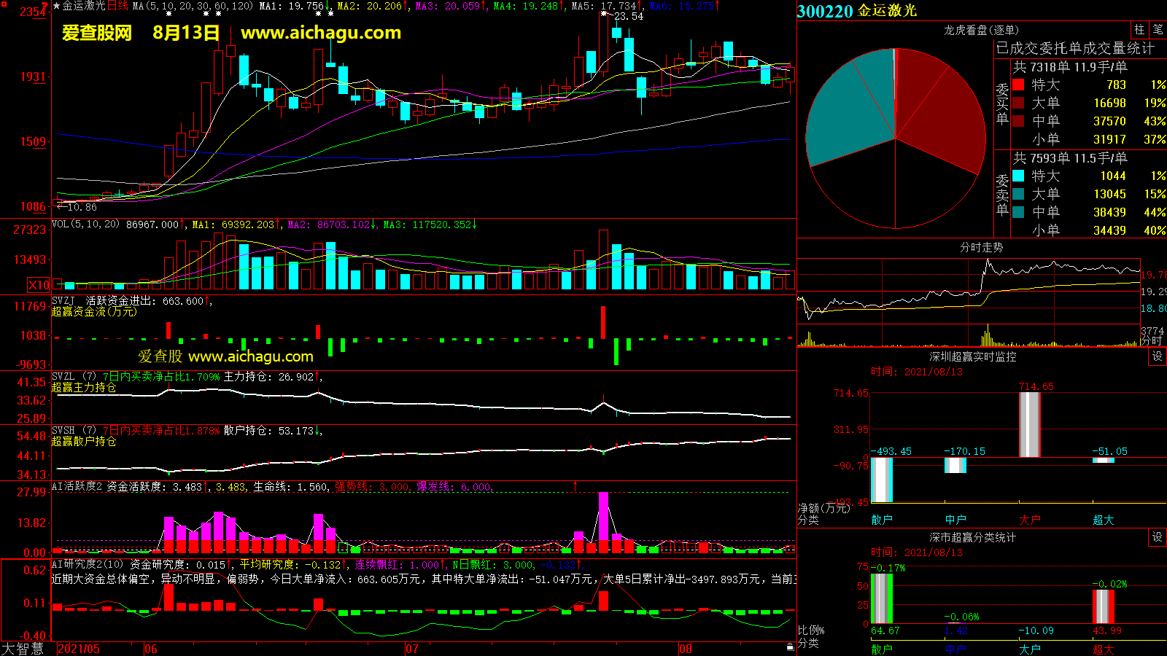Click the X10 volume scale box
Screen dimensions: 1167x656
pyautogui.click(x=39, y=285)
